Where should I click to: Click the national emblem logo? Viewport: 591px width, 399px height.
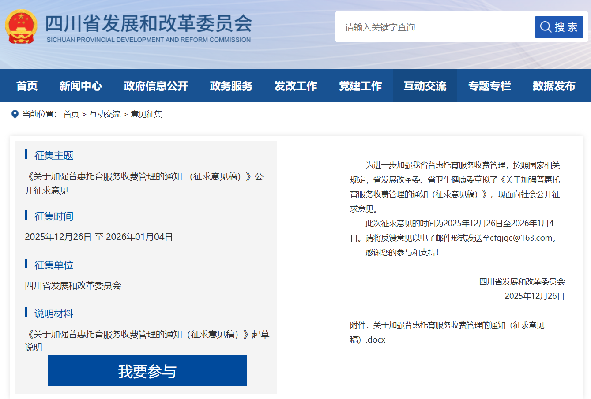(x=21, y=27)
